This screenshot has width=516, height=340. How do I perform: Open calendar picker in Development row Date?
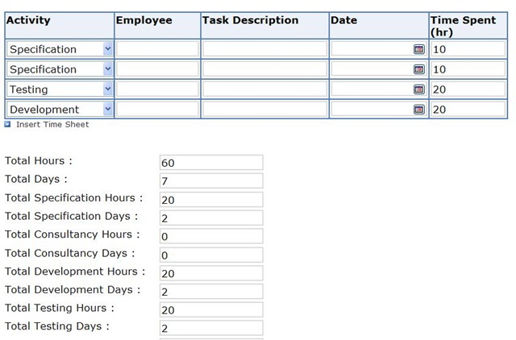419,110
